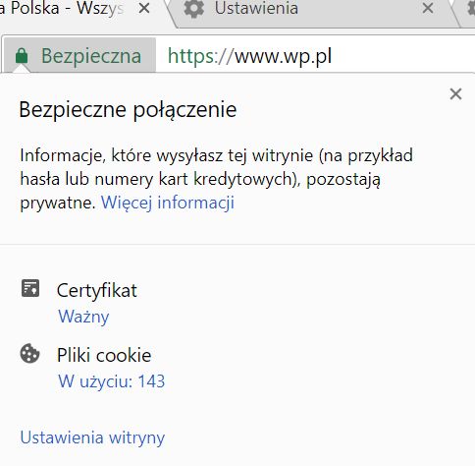Click the partially visible gear icon on the rightmost tab
The height and width of the screenshot is (466, 475).
click(471, 8)
